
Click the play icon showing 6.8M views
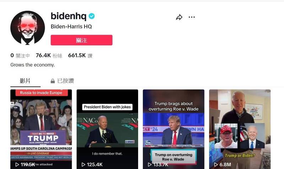click(x=216, y=164)
